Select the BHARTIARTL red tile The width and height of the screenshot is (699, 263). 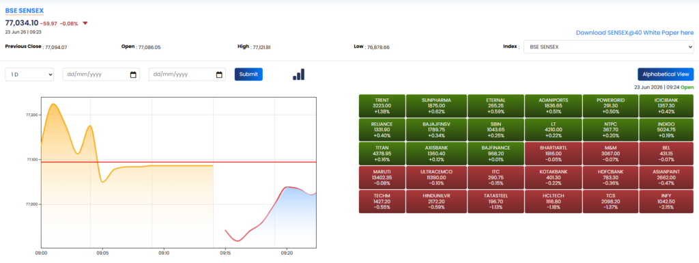click(553, 153)
